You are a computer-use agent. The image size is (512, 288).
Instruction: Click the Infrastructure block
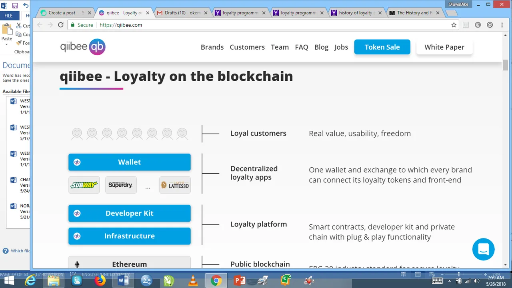tap(130, 236)
